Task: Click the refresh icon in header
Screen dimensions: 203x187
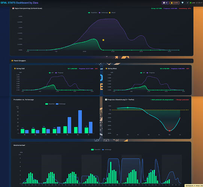Action: click(187, 3)
